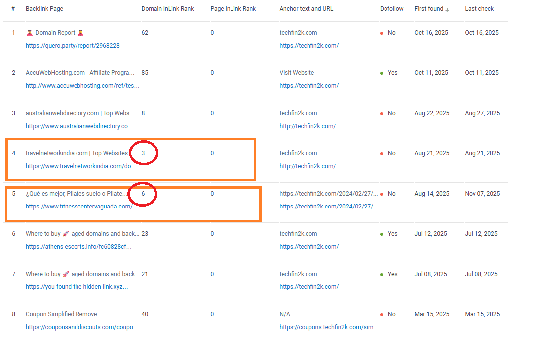The image size is (539, 346).
Task: Open the you-found-the-hidden-link.xyz link
Action: (77, 287)
